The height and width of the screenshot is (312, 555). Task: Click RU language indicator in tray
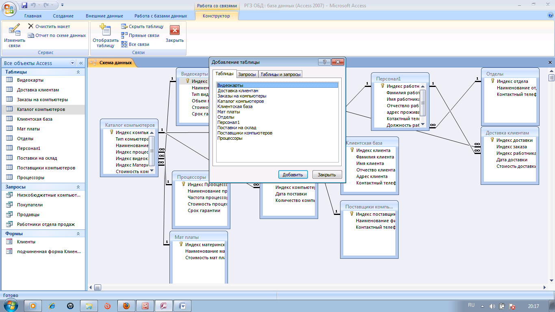point(471,305)
